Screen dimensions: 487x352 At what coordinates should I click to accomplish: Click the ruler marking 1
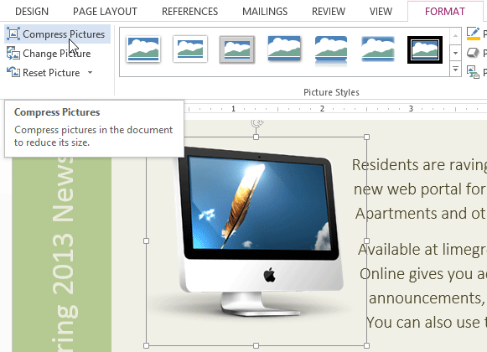233,109
